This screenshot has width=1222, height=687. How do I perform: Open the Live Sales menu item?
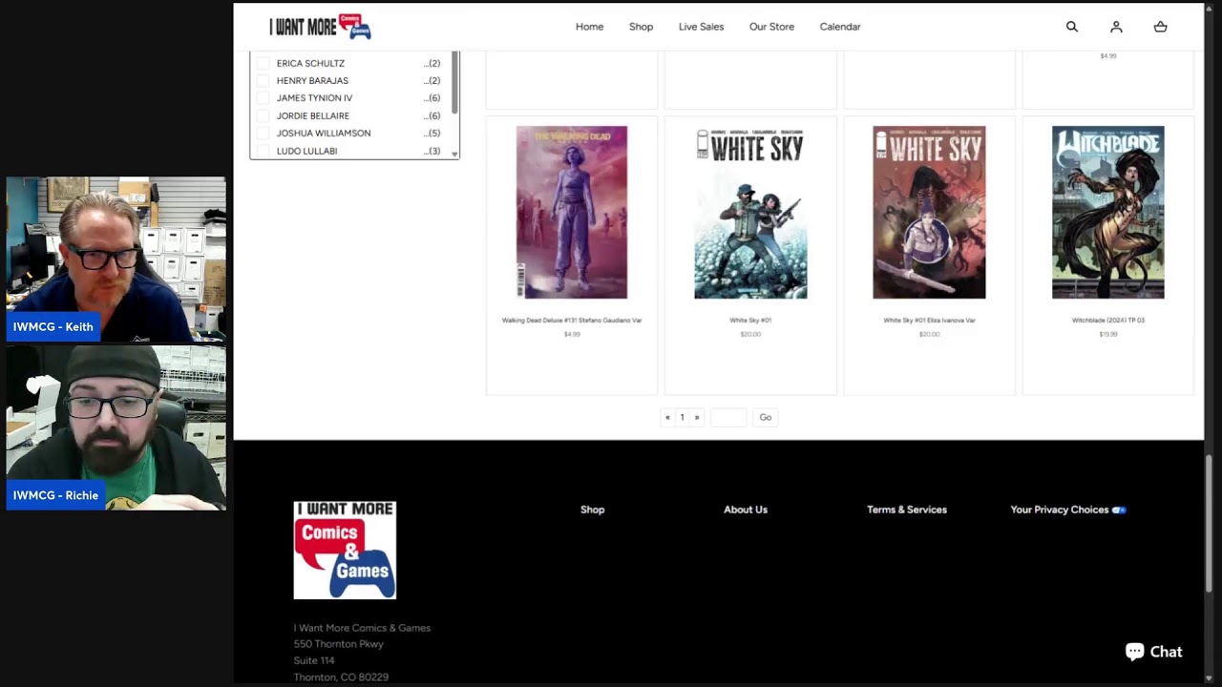coord(701,27)
